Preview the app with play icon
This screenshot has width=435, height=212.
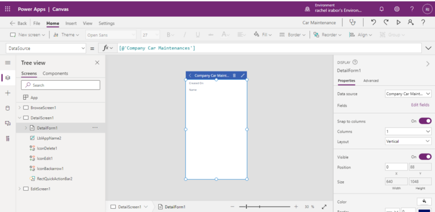(399, 23)
